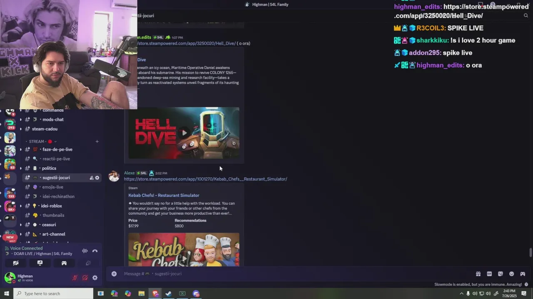This screenshot has height=299, width=533.
Task: Expand threads arrow for mods-chat
Action: tap(20, 120)
